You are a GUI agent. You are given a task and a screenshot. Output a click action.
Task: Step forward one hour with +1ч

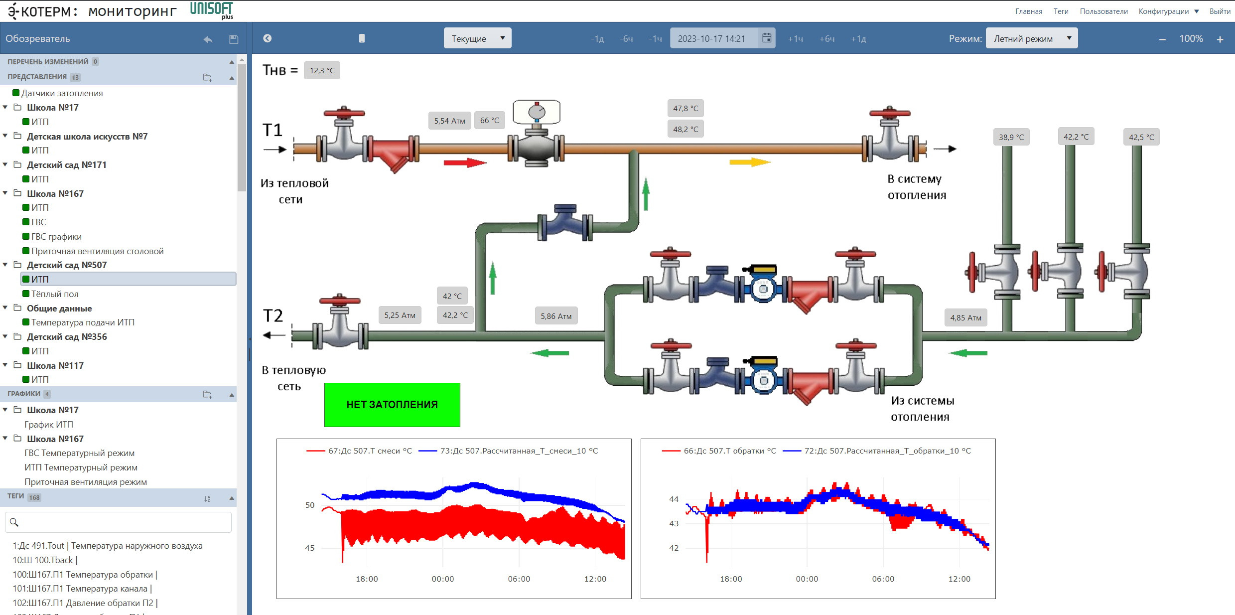click(x=795, y=39)
